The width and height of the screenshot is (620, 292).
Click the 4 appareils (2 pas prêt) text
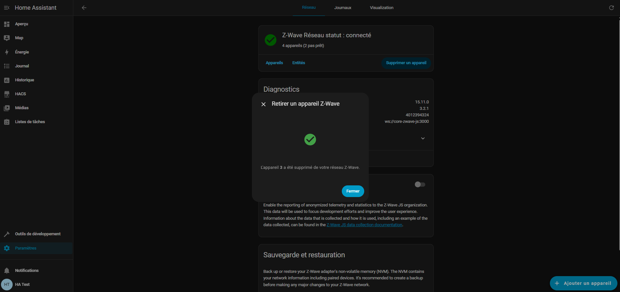303,46
